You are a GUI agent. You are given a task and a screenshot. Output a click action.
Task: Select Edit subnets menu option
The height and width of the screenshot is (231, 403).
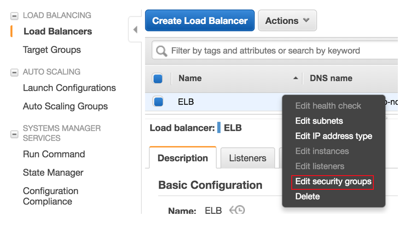(319, 121)
